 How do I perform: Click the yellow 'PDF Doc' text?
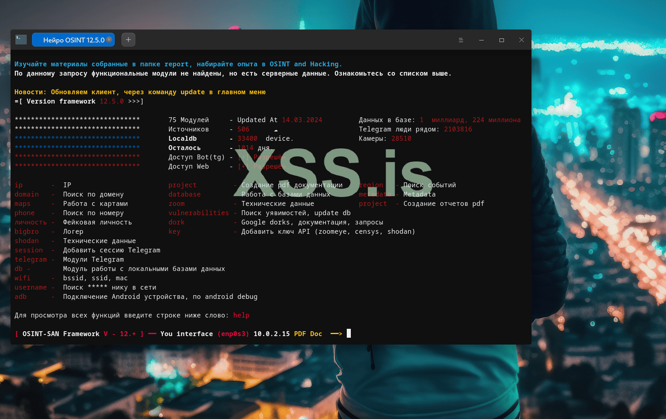point(308,334)
